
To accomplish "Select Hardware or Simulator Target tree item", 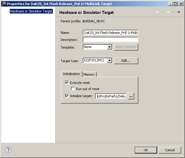I will click(x=31, y=11).
